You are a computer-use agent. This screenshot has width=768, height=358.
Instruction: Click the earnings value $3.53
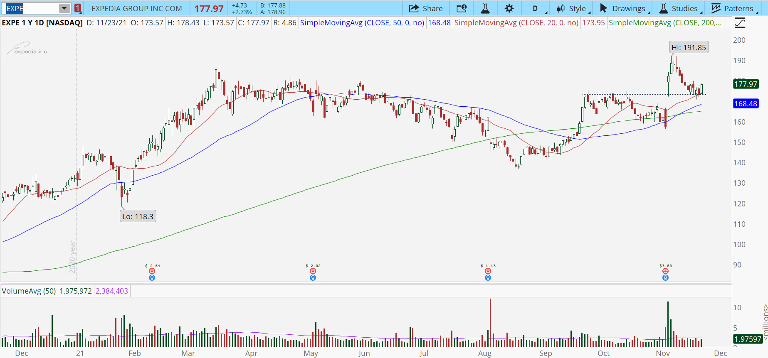666,266
